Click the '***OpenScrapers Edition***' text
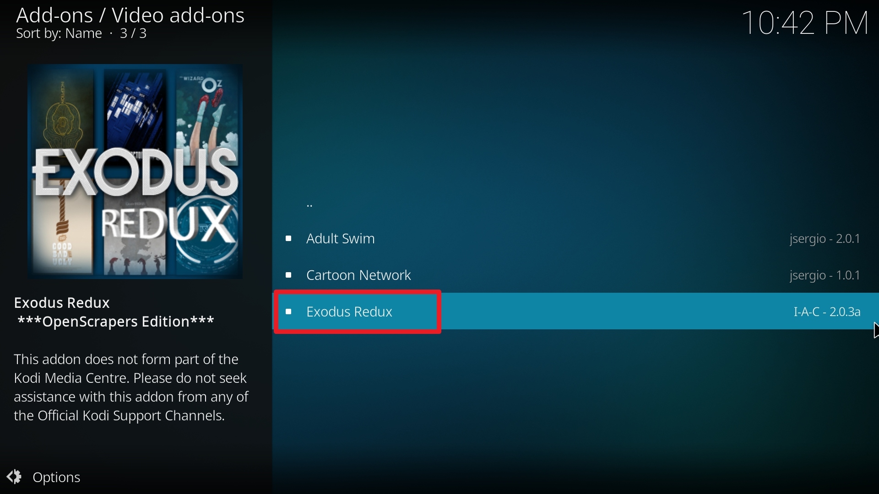The image size is (879, 494). tap(116, 322)
